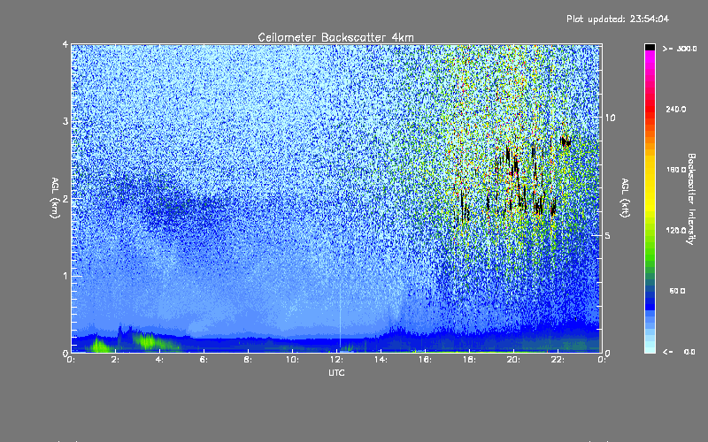Click the 'AGL (kft)' axis label
This screenshot has height=442, width=708.
(625, 198)
